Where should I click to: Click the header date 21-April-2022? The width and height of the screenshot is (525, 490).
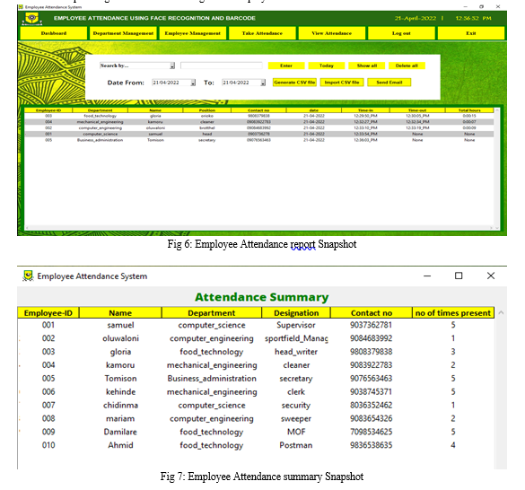416,18
